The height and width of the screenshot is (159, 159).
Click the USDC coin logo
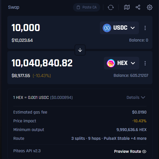(107, 28)
